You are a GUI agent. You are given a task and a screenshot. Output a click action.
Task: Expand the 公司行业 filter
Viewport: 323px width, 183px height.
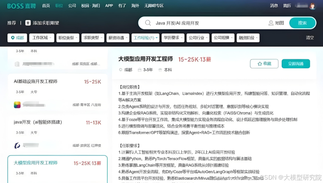(x=198, y=37)
